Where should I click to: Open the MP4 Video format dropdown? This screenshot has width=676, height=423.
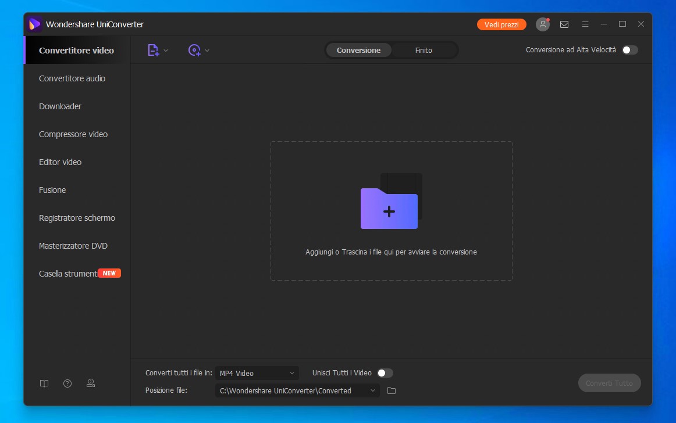257,373
